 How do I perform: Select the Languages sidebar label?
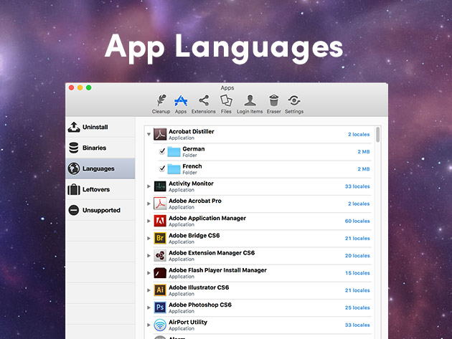tap(98, 168)
